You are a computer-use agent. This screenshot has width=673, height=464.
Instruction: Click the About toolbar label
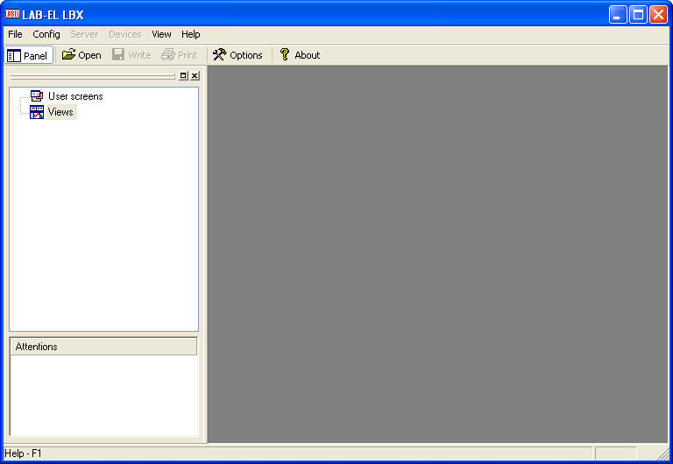click(308, 55)
